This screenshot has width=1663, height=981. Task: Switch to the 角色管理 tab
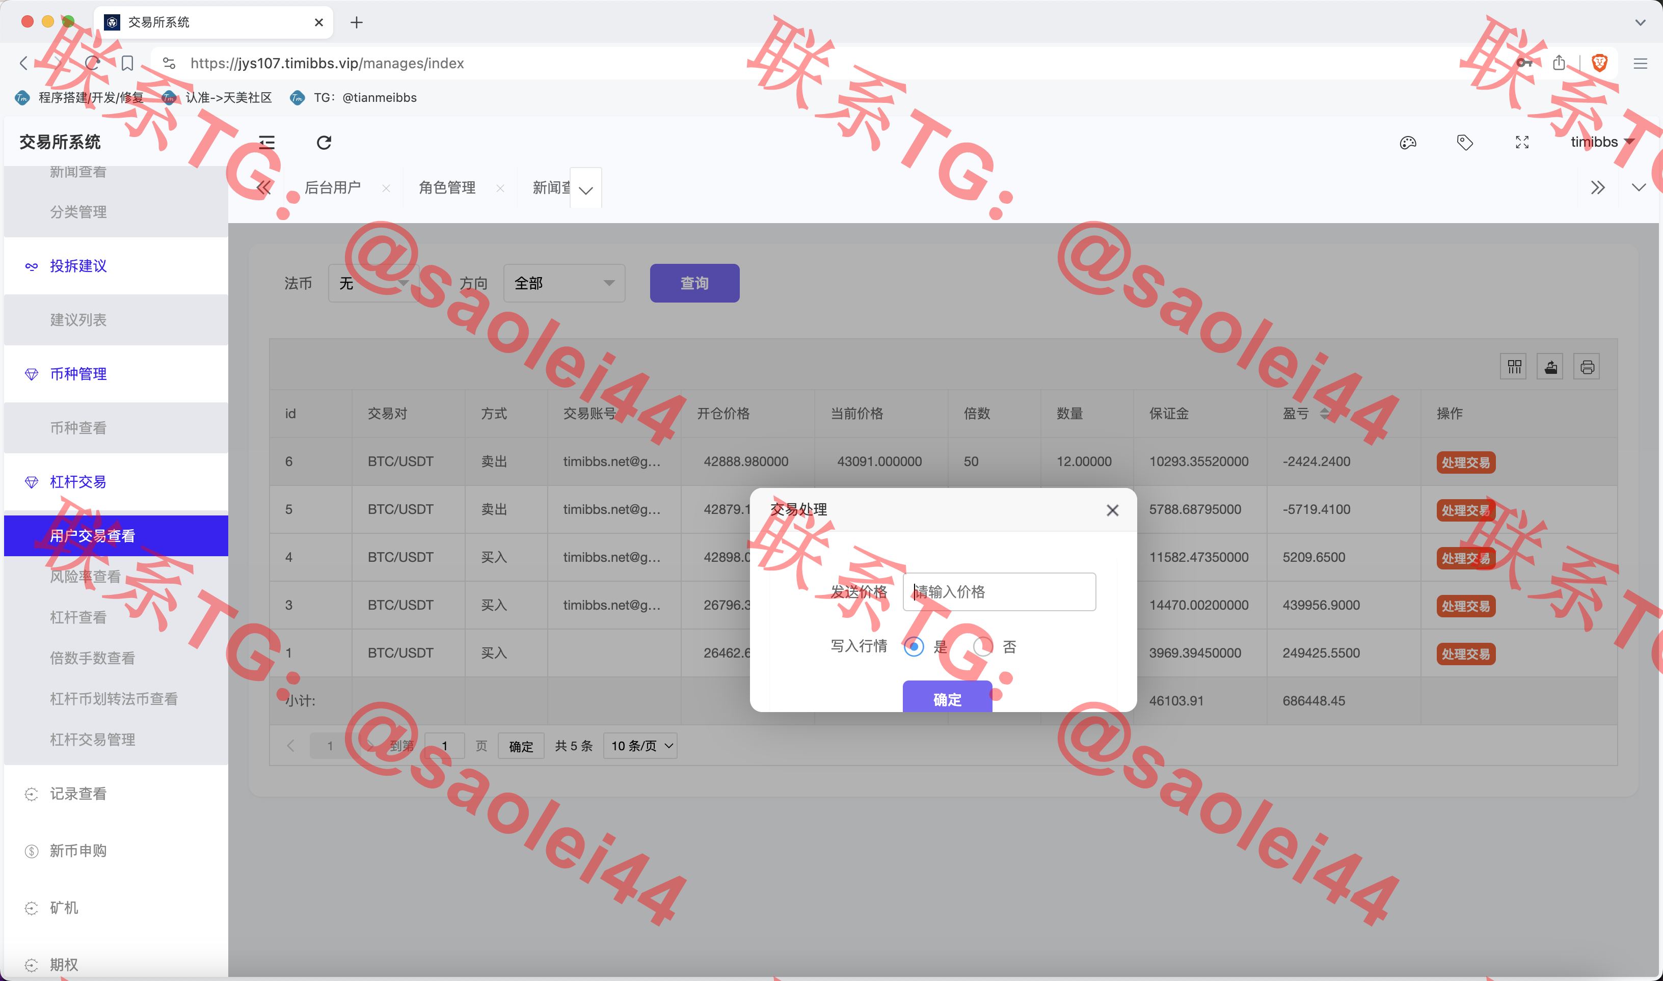(x=447, y=188)
